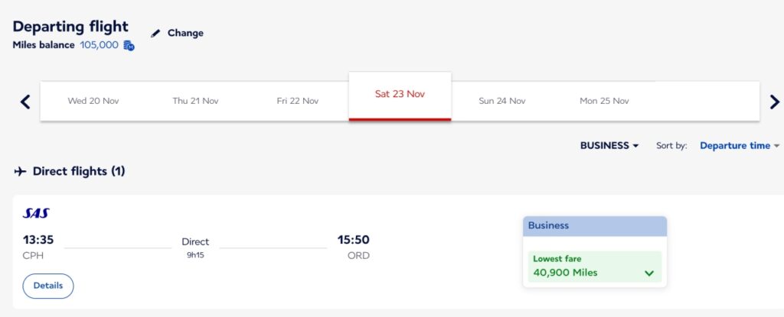
Task: Go to previous dates with left arrow
Action: 25,102
